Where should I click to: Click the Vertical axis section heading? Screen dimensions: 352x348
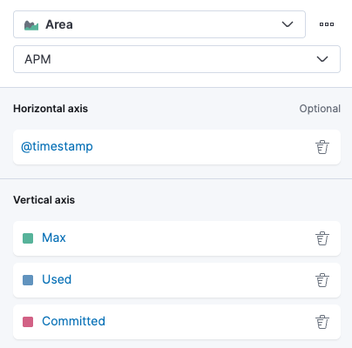click(44, 200)
